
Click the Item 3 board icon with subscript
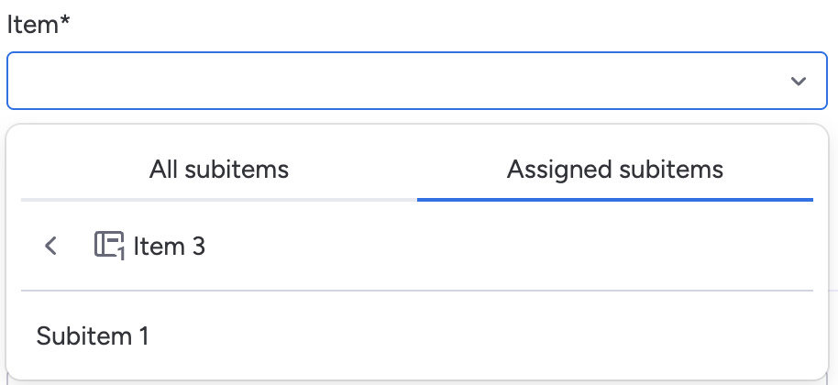109,246
